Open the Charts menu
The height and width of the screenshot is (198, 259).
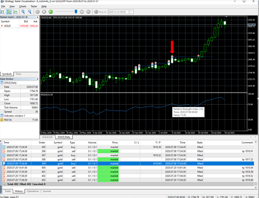[x=23, y=6]
